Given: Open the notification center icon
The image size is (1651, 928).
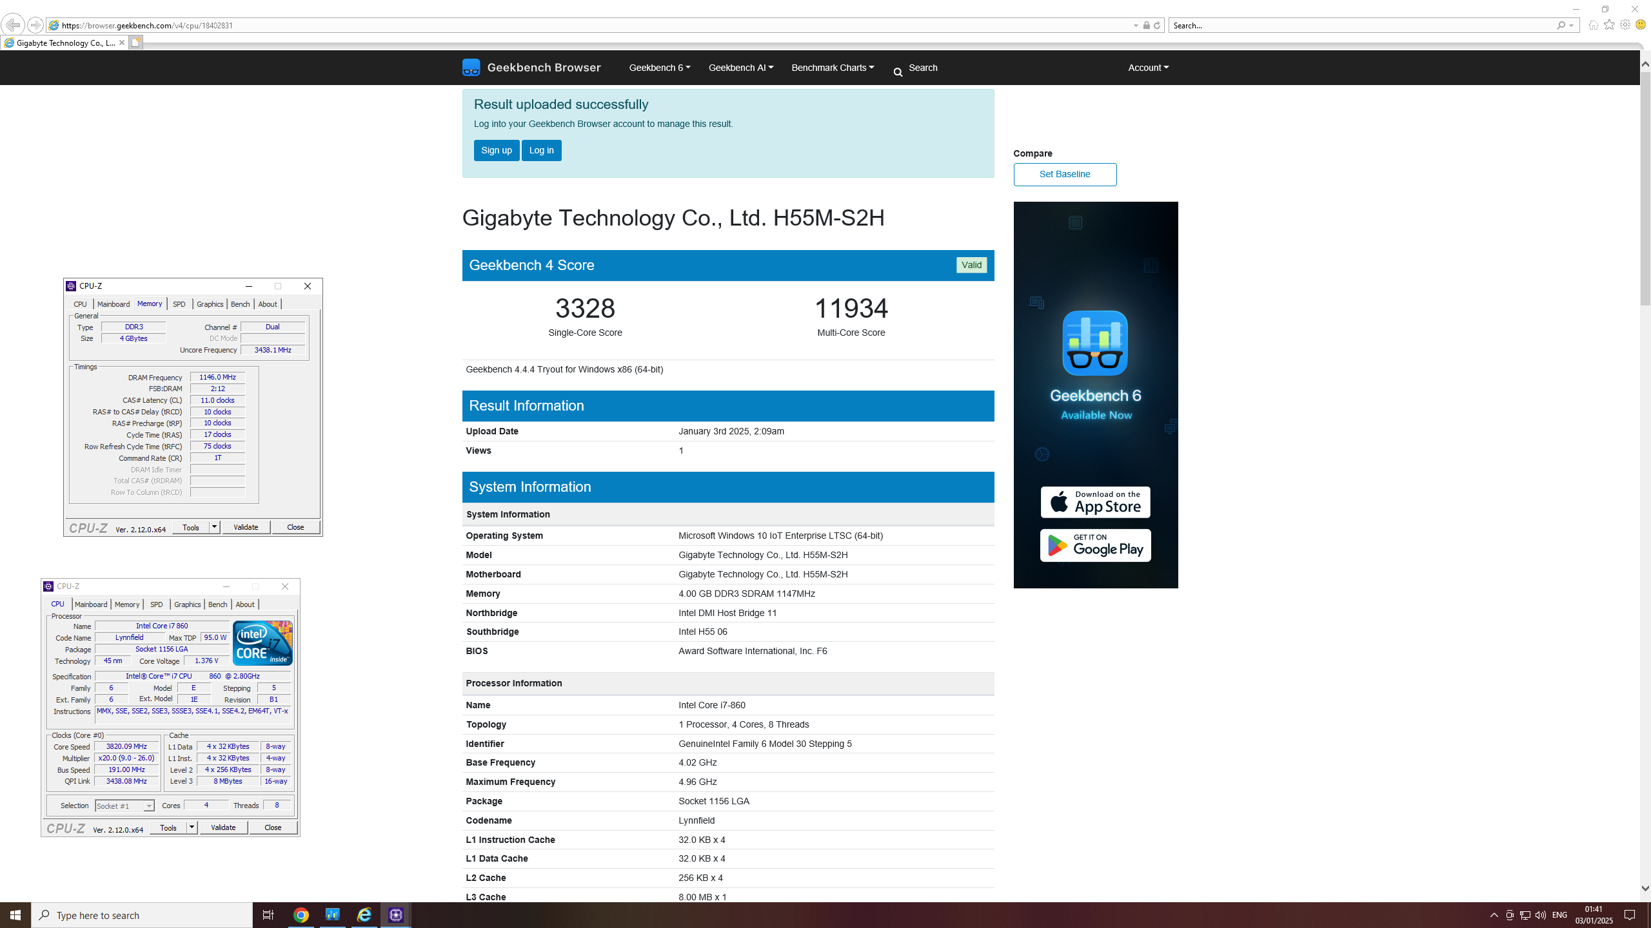Looking at the screenshot, I should pos(1630,915).
